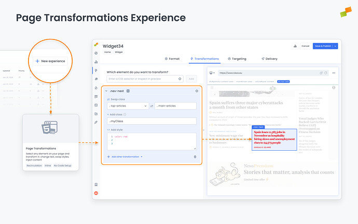Click the table-list icon in sidebar
Viewport: 358px width, 224px height.
(x=96, y=105)
